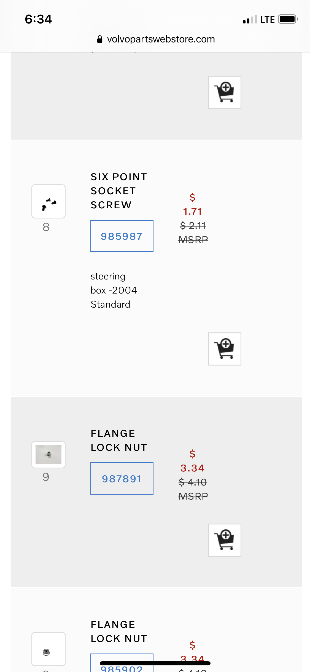
Task: Open the lock nut thumbnail for item 9
Action: point(48,454)
